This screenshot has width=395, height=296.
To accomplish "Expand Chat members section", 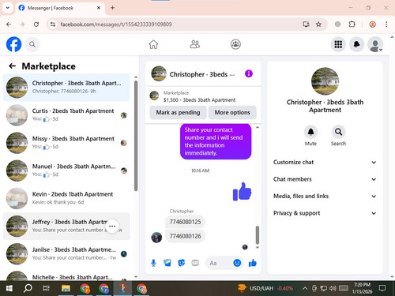I will pyautogui.click(x=325, y=179).
